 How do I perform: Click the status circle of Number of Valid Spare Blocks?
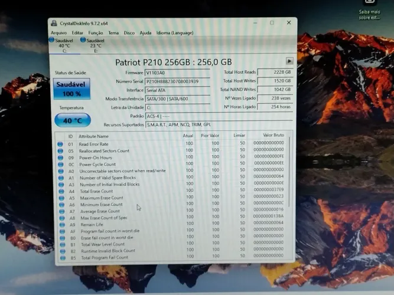pyautogui.click(x=61, y=178)
